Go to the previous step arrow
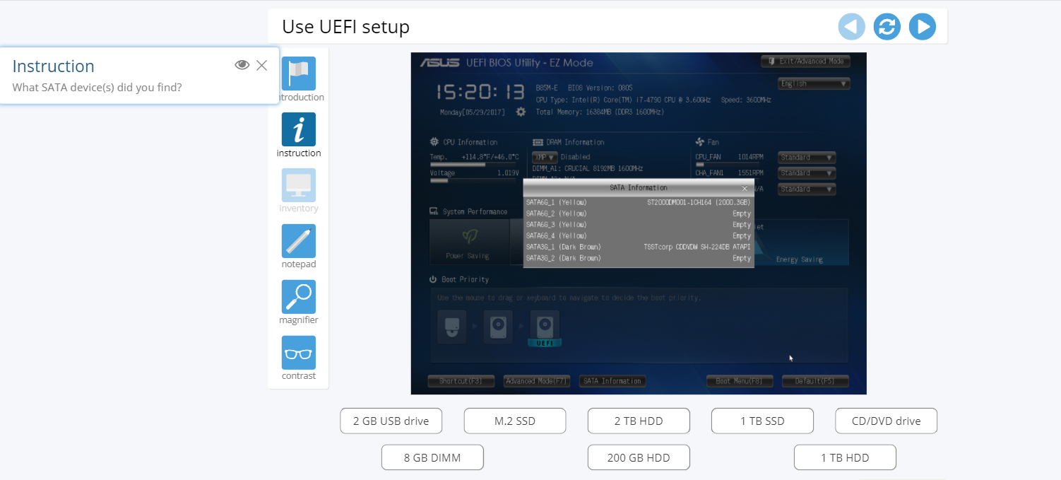 click(x=852, y=27)
